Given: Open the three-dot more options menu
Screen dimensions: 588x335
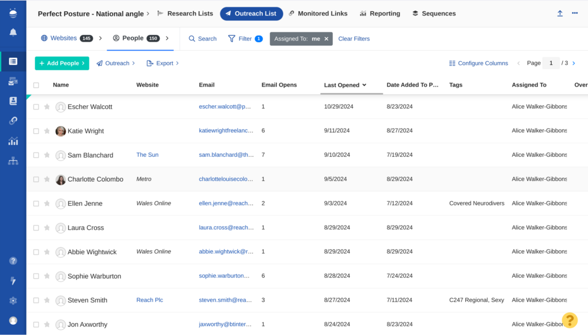Looking at the screenshot, I should pos(575,14).
